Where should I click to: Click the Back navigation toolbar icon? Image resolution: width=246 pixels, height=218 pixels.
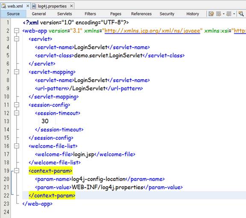coord(219,14)
